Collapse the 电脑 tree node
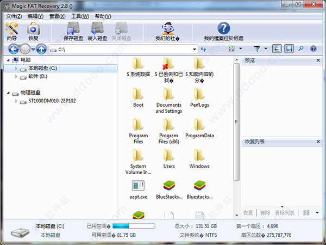326x245 pixels. [x=8, y=60]
